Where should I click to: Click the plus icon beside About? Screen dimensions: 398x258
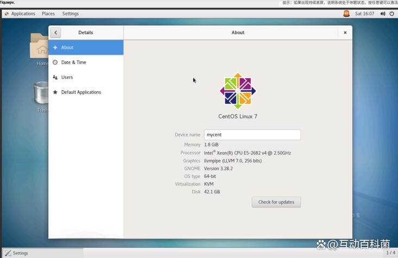(x=55, y=47)
